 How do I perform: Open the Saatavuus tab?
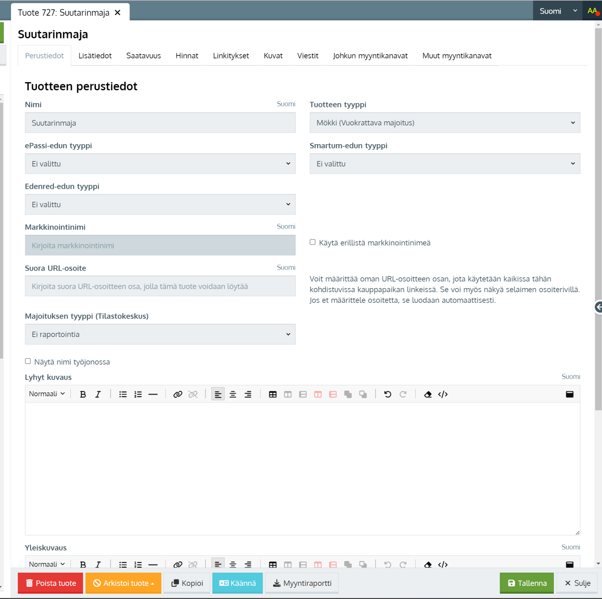tap(143, 56)
